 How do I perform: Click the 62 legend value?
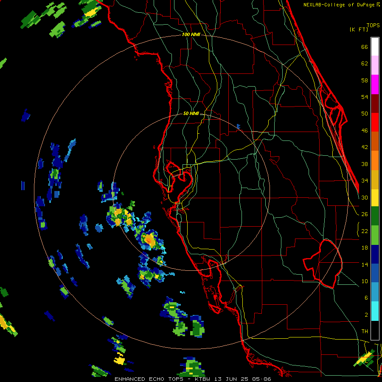click(x=365, y=64)
